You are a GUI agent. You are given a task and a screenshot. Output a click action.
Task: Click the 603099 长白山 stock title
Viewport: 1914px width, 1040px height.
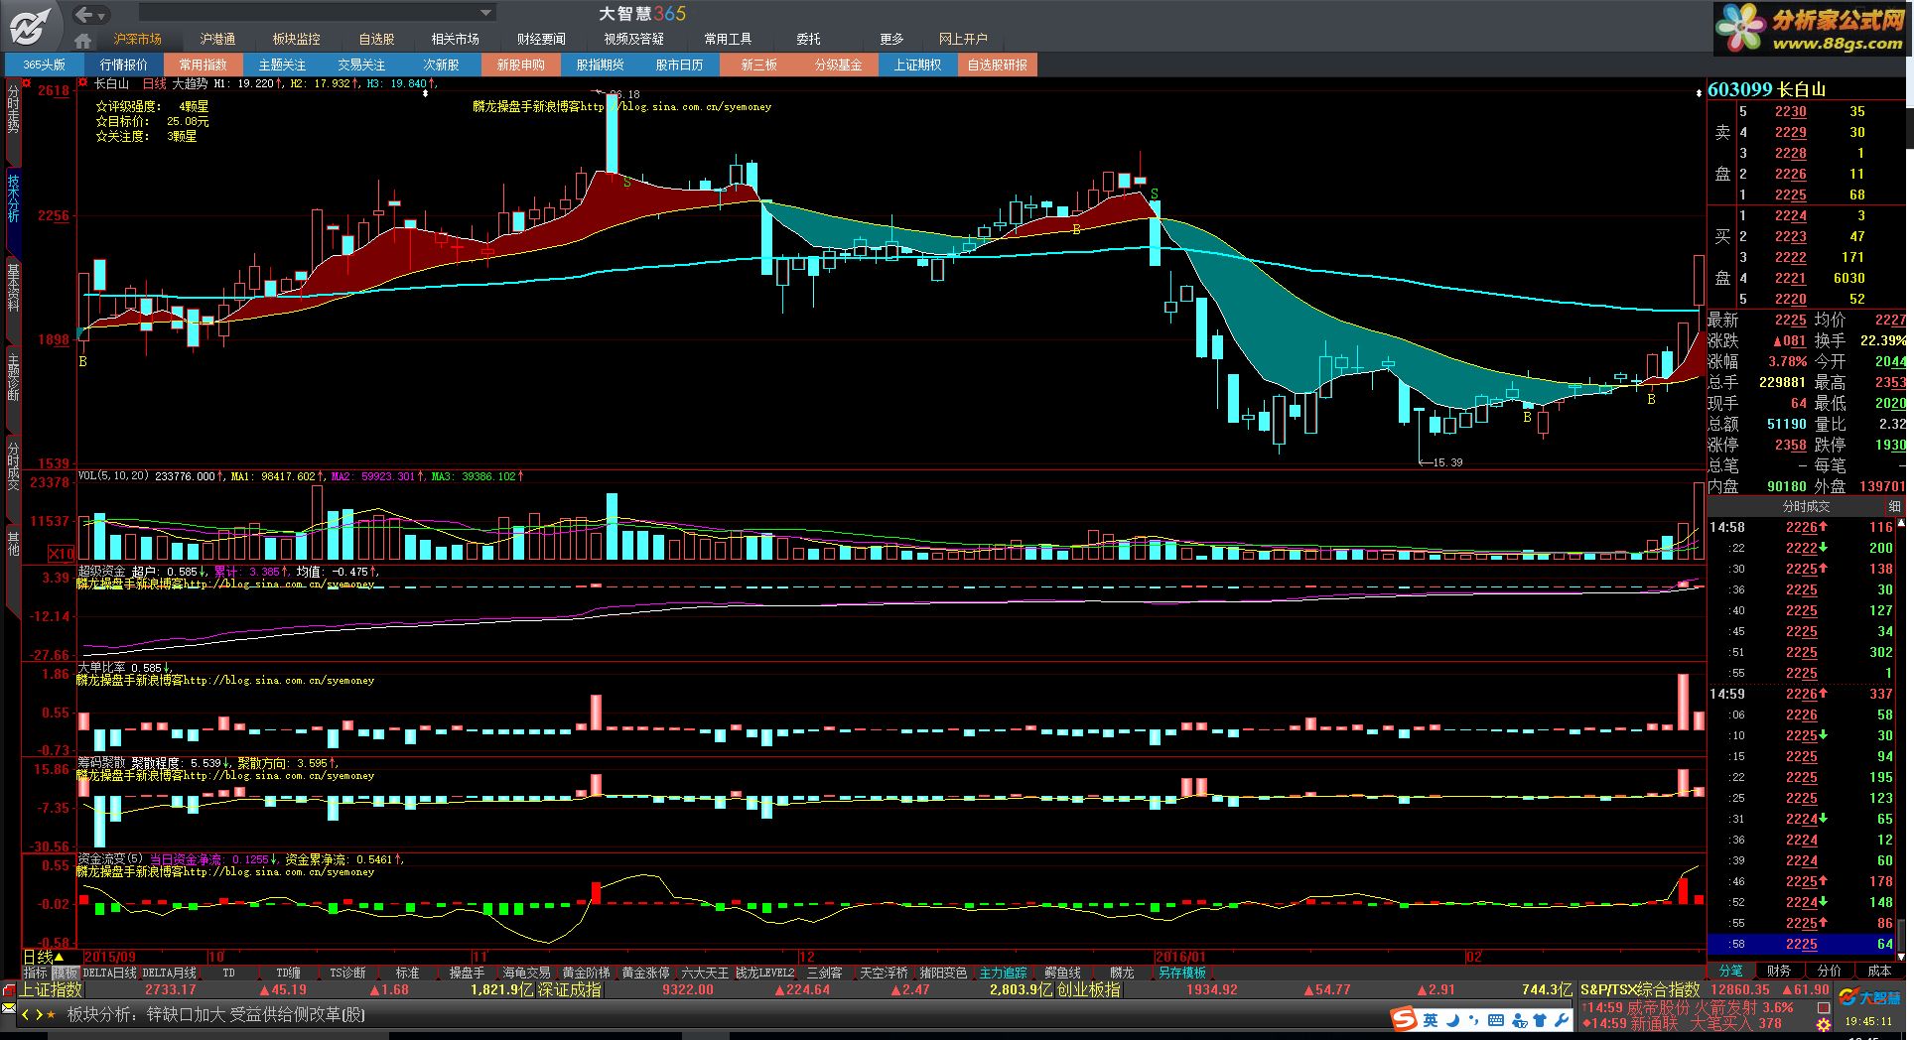(1767, 89)
